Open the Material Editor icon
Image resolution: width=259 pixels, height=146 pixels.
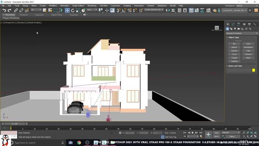click(208, 11)
